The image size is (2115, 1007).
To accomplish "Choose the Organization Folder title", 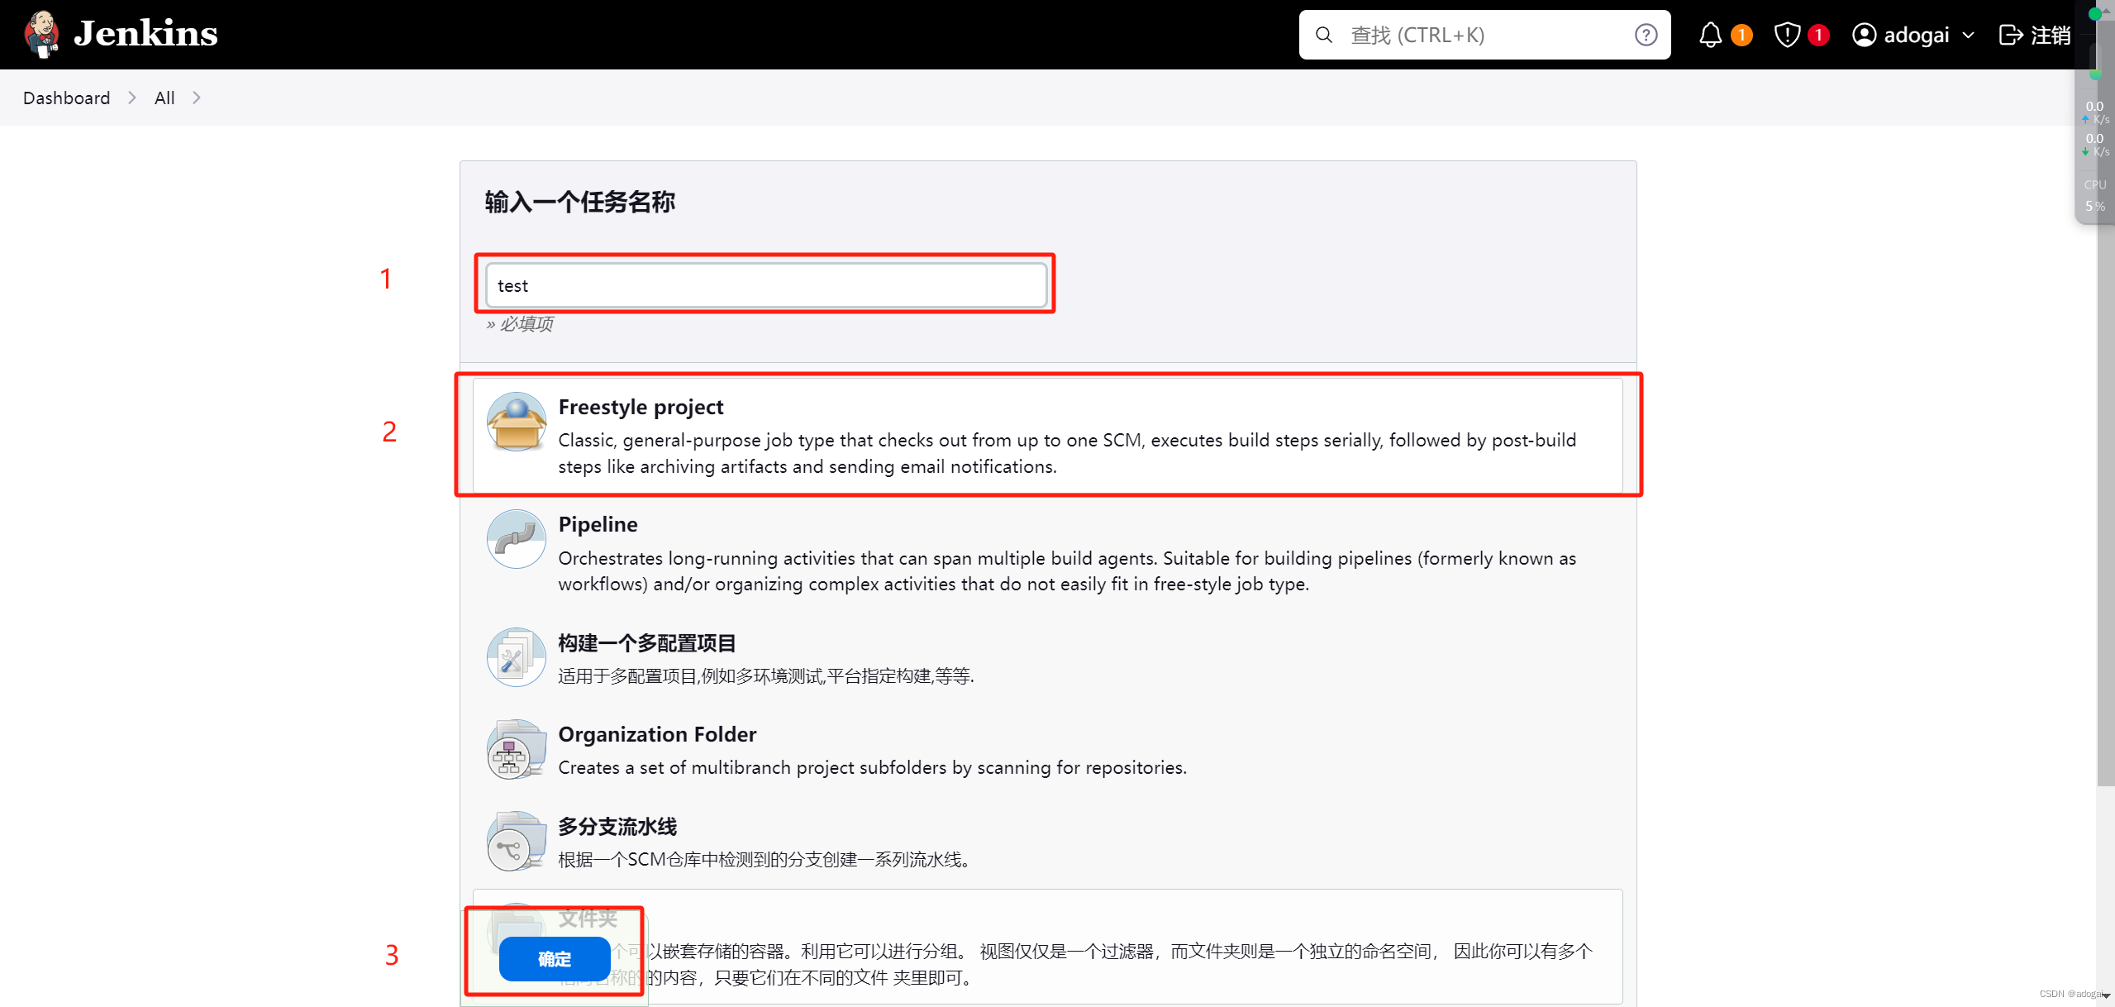I will coord(657,734).
